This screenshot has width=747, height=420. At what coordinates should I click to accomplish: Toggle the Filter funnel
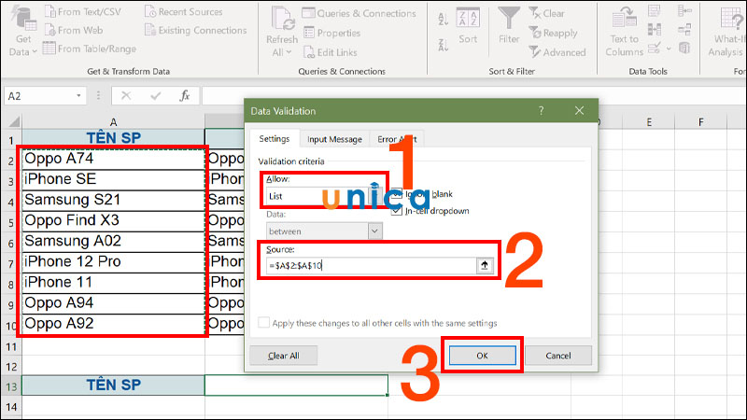509,25
